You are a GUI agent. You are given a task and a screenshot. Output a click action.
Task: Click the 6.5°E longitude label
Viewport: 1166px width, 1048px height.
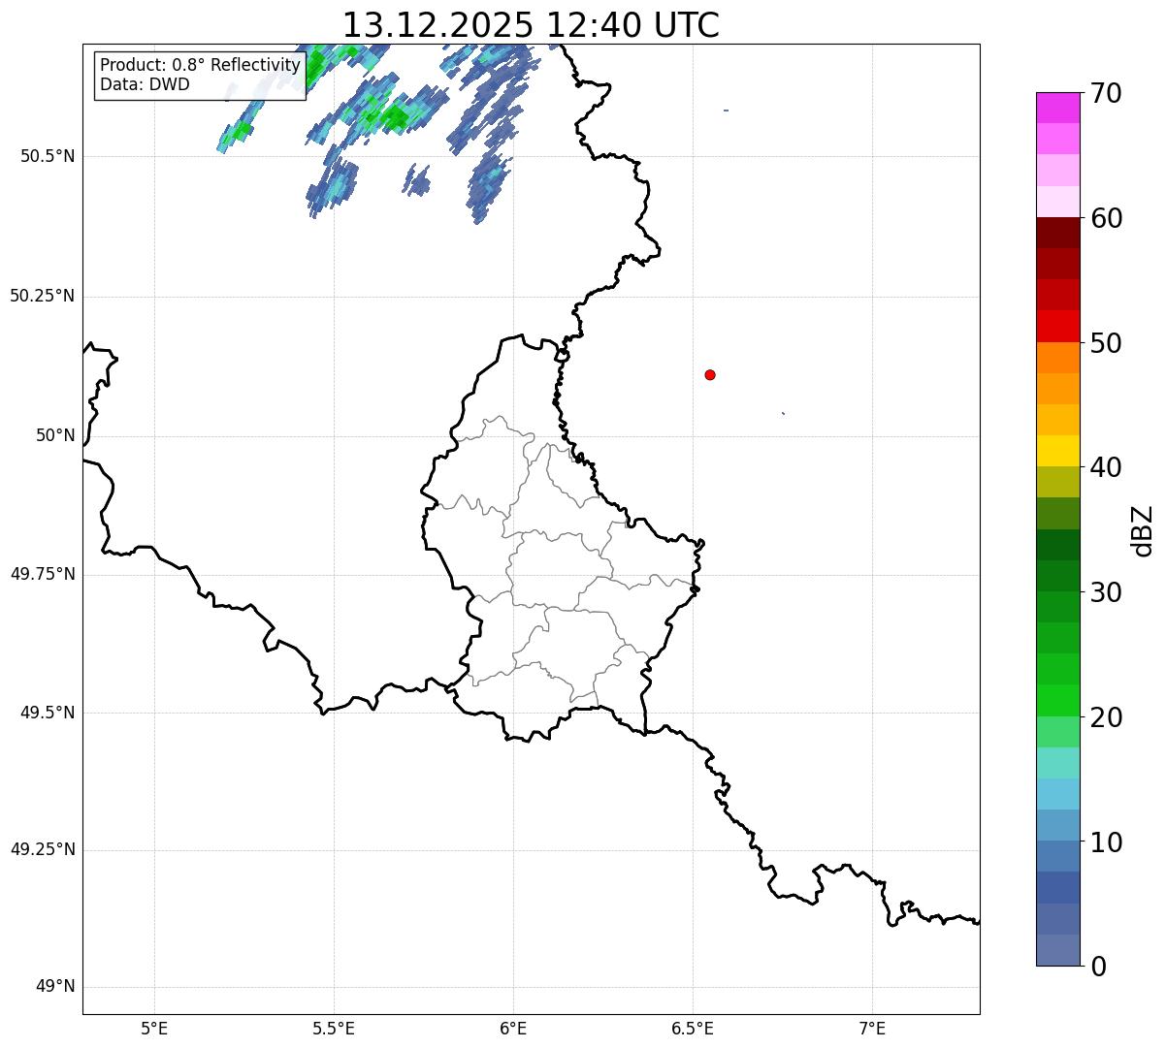click(x=693, y=1028)
